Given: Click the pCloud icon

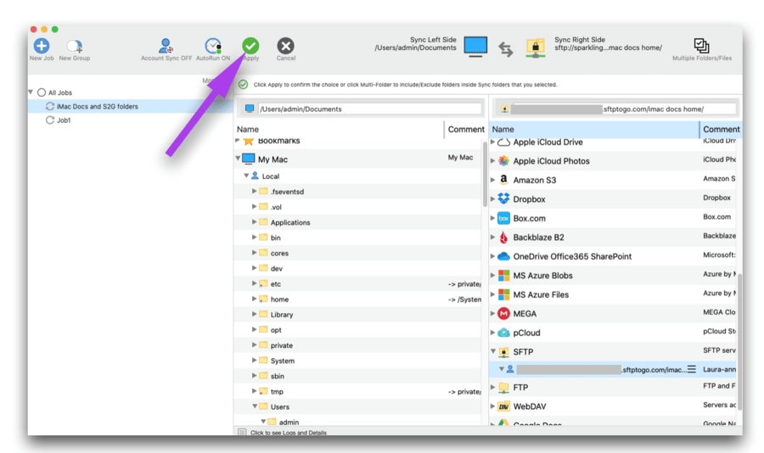Looking at the screenshot, I should tap(503, 333).
